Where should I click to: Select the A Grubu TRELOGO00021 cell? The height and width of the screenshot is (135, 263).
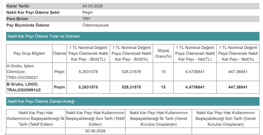[x=29, y=72]
